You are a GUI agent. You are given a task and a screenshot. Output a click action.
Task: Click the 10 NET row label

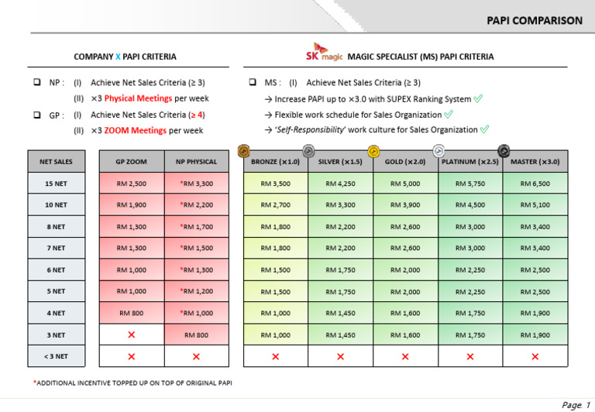(x=56, y=205)
